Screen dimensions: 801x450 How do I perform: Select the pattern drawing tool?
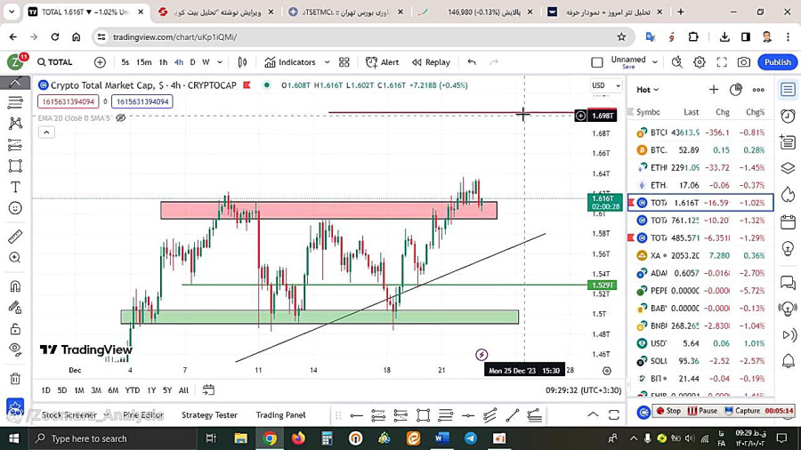(x=15, y=123)
